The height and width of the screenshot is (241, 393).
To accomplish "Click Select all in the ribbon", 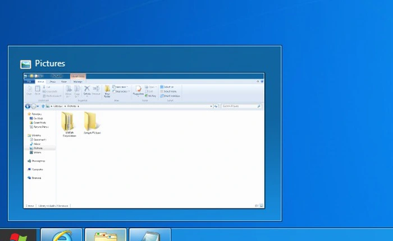I will pos(168,87).
